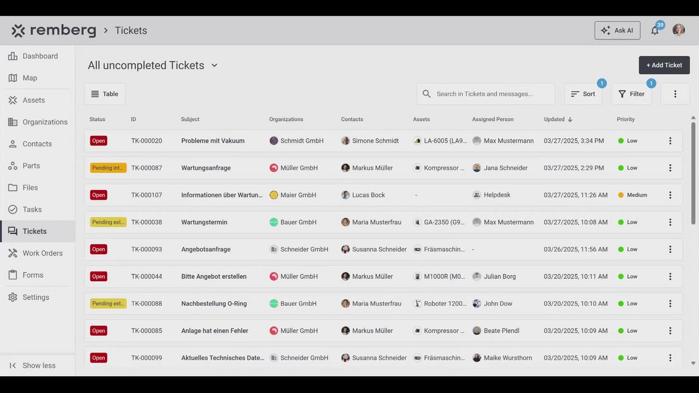Open row menu for TK-000099

pyautogui.click(x=670, y=358)
